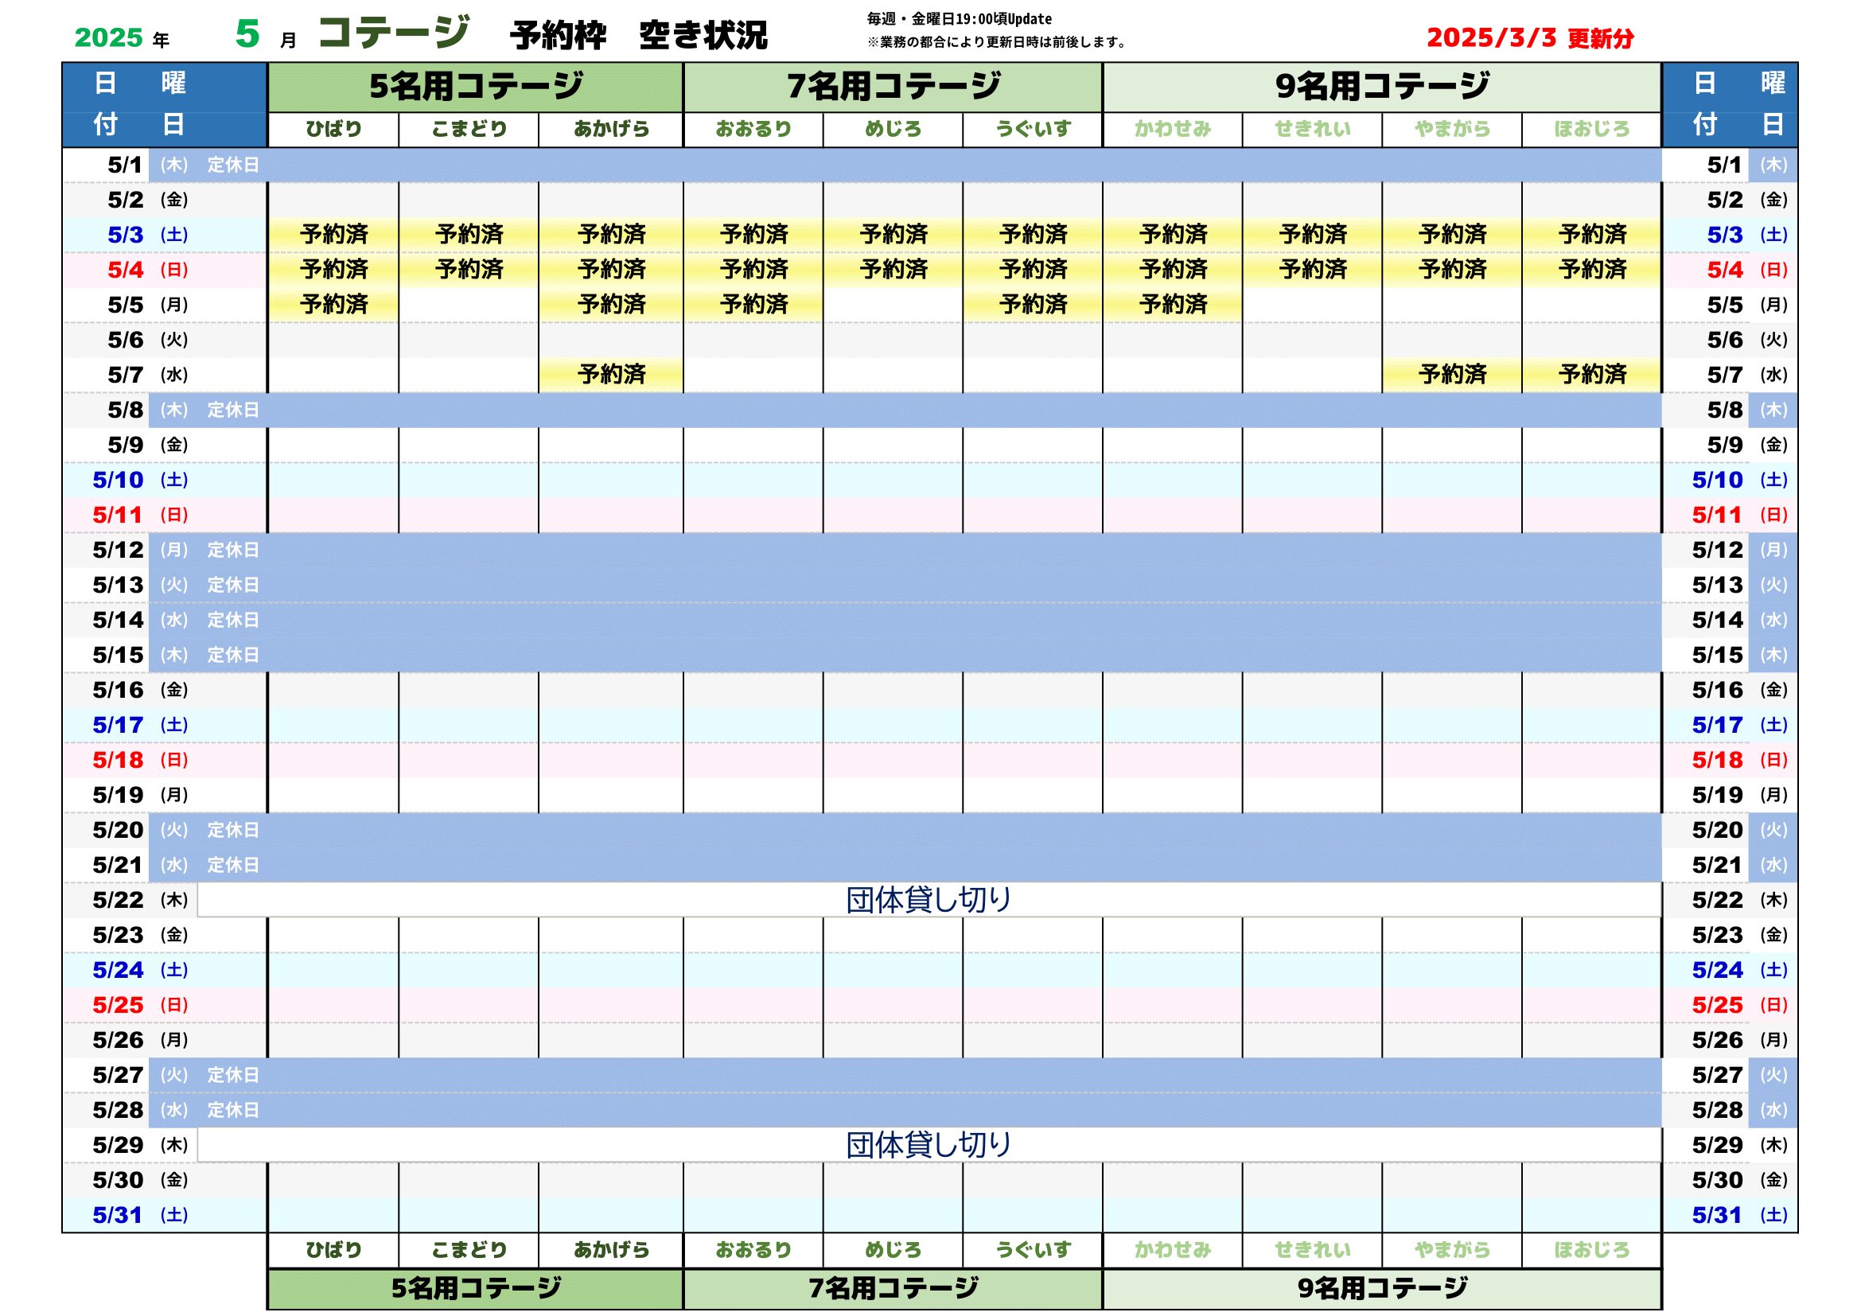Click the bottom 9名用コテージ footer label
Image resolution: width=1861 pixels, height=1316 pixels.
point(1382,1288)
